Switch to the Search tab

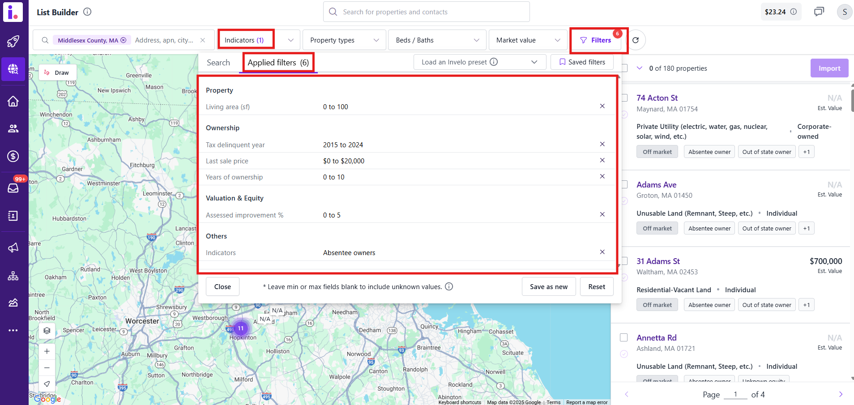pyautogui.click(x=218, y=63)
